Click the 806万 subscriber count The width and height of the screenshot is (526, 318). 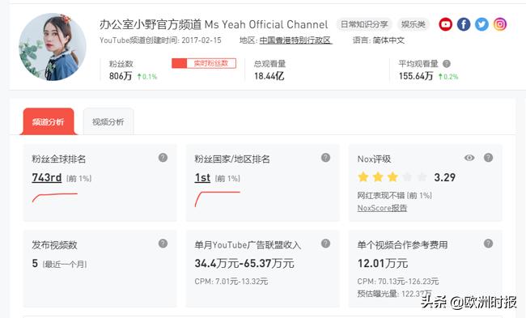[121, 76]
